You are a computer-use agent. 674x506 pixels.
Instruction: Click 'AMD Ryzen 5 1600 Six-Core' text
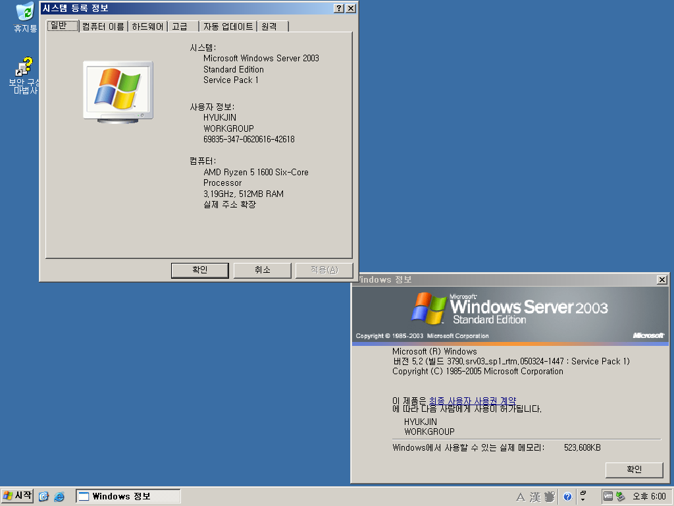click(x=256, y=172)
